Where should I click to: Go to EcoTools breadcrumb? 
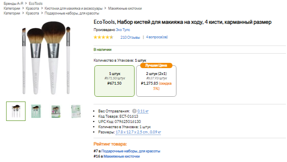click(36, 3)
